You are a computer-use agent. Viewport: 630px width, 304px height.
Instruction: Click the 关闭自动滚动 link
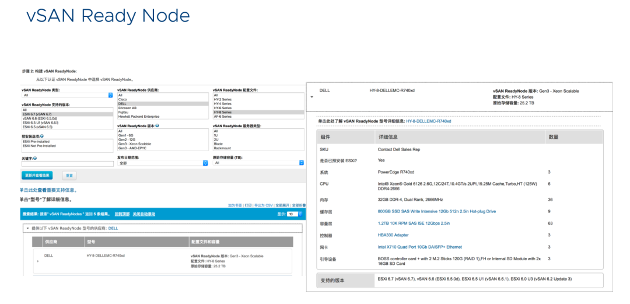pos(144,214)
